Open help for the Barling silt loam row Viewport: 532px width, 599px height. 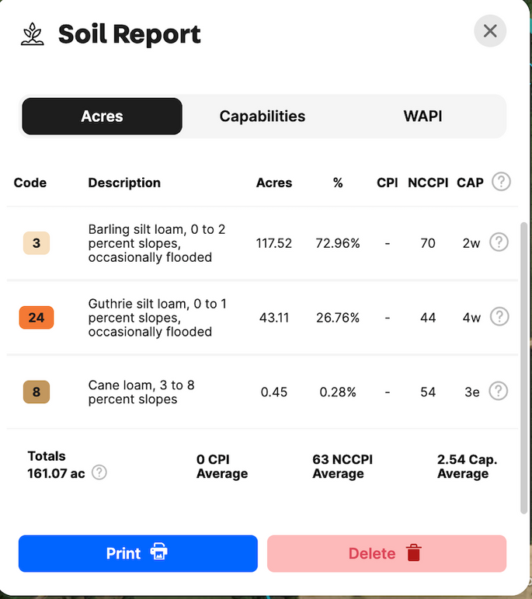click(x=499, y=242)
